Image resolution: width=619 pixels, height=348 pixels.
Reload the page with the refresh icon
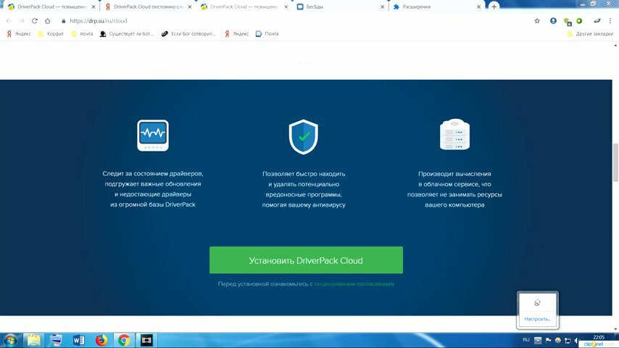click(35, 21)
